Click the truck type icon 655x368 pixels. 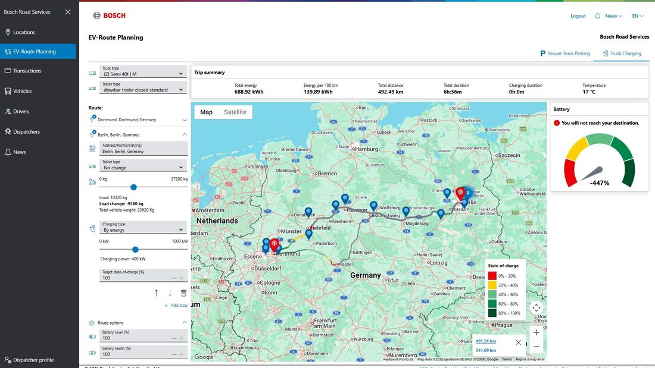pos(92,73)
